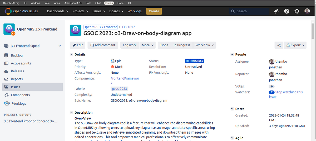This screenshot has width=316, height=141.
Task: Click the project avatar beside issue title
Action: 75,30
